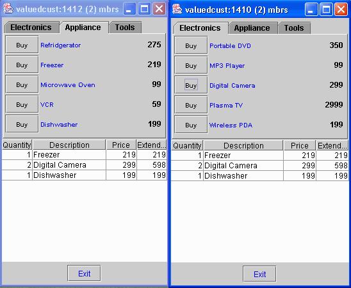Buy the Plasma TV
This screenshot has height=288, width=351.
pos(191,105)
